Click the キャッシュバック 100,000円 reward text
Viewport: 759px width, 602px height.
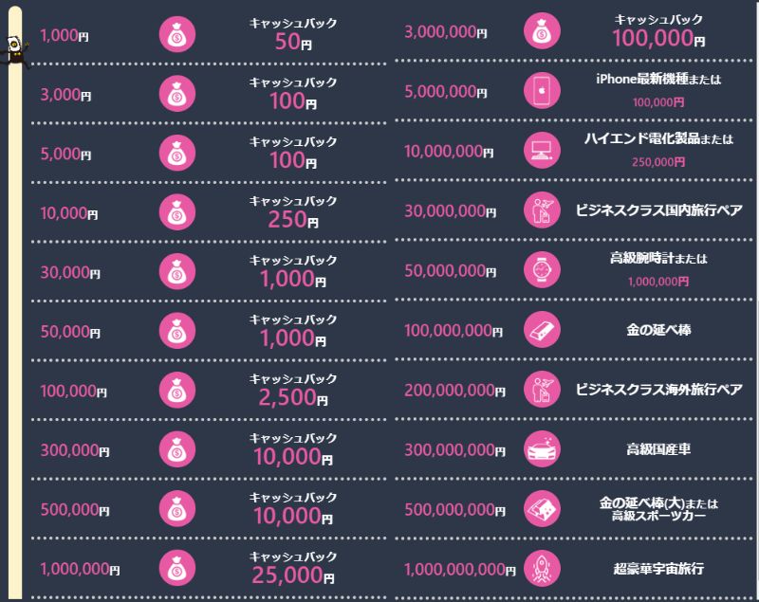pos(658,32)
